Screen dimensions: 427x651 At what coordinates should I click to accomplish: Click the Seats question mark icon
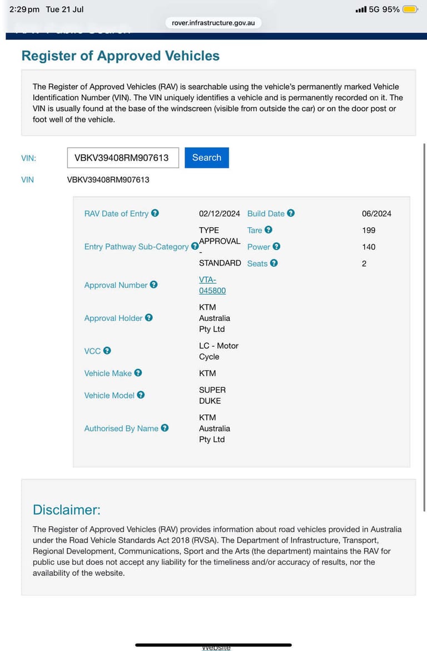[274, 263]
